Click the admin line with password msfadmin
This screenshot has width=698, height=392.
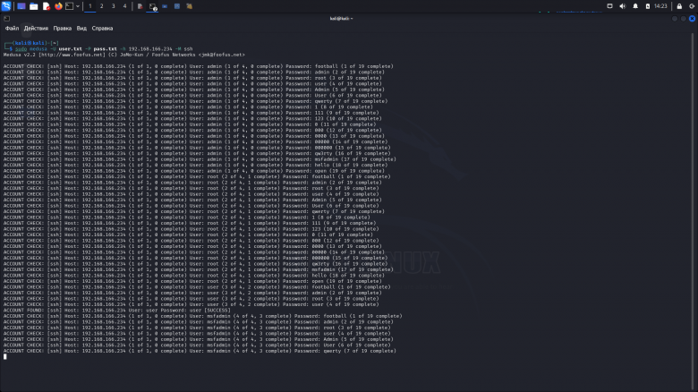(200, 159)
